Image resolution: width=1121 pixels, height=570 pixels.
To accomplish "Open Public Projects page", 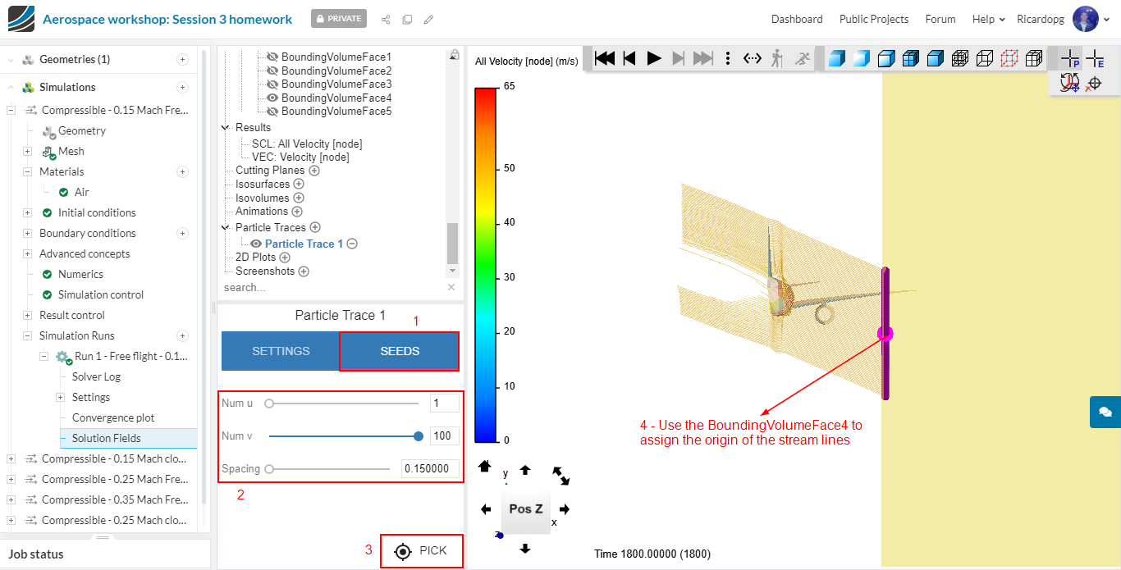I will (x=874, y=19).
